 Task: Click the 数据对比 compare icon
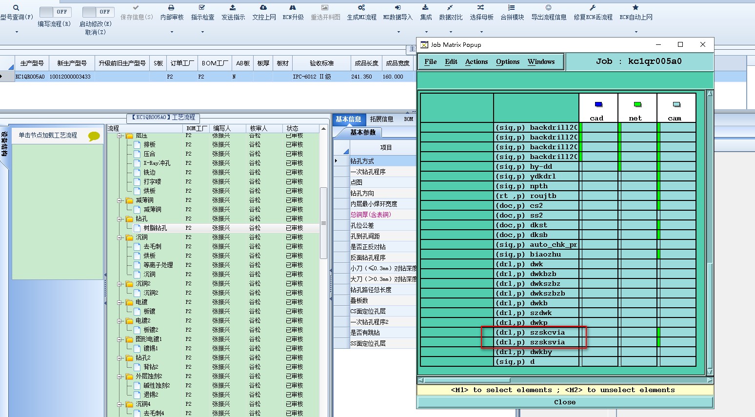click(x=450, y=8)
